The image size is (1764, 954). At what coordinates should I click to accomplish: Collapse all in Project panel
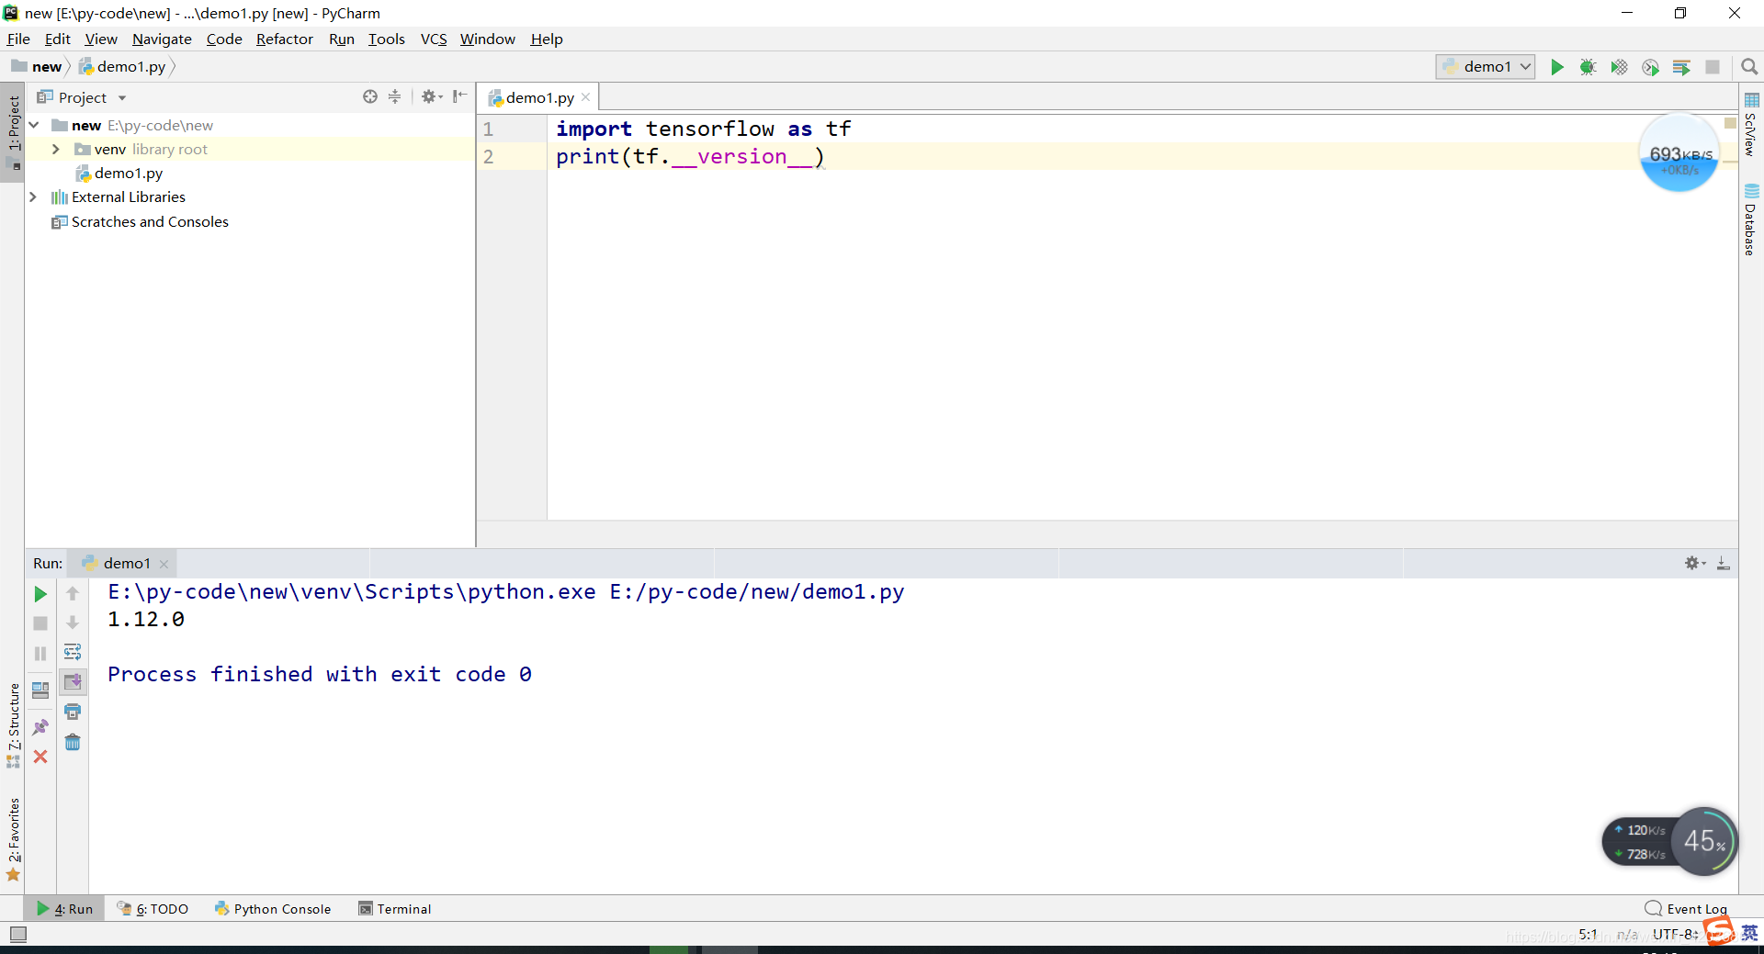tap(394, 96)
